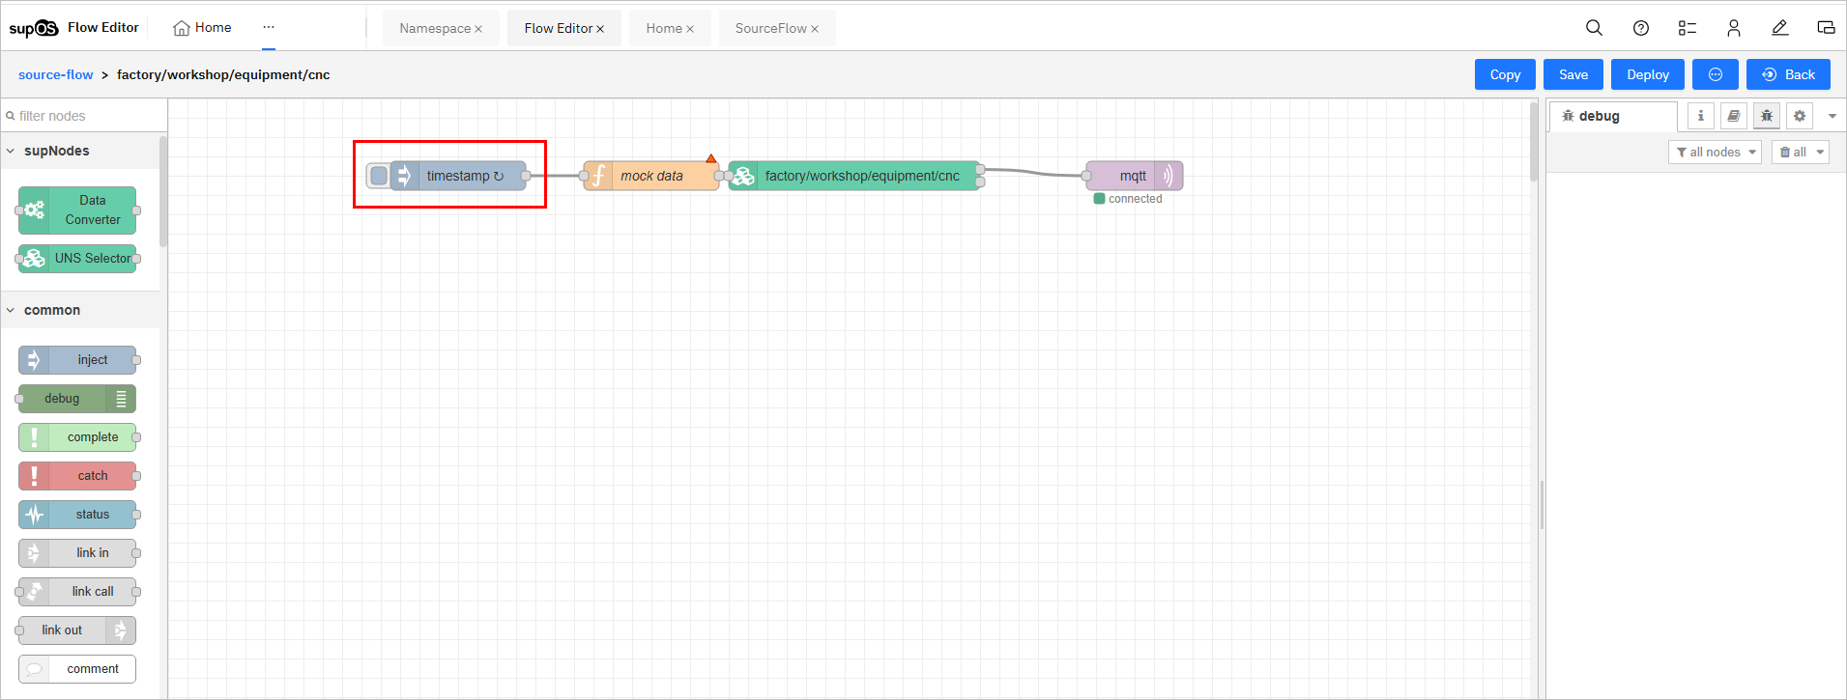Select the debug bug tab icon
Image resolution: width=1847 pixels, height=700 pixels.
[x=1767, y=116]
